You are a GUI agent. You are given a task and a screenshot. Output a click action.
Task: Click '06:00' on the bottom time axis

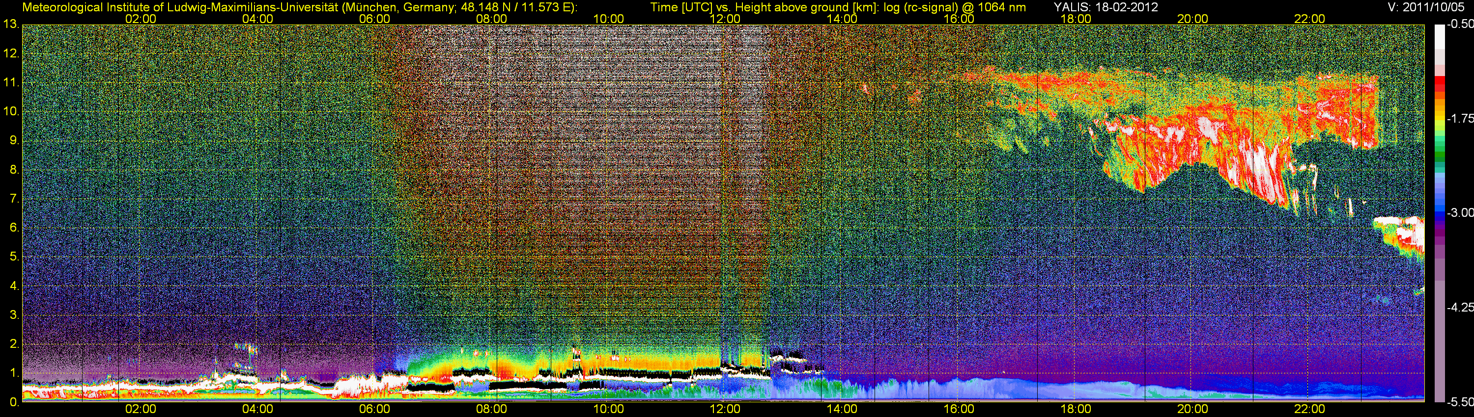[x=375, y=409]
